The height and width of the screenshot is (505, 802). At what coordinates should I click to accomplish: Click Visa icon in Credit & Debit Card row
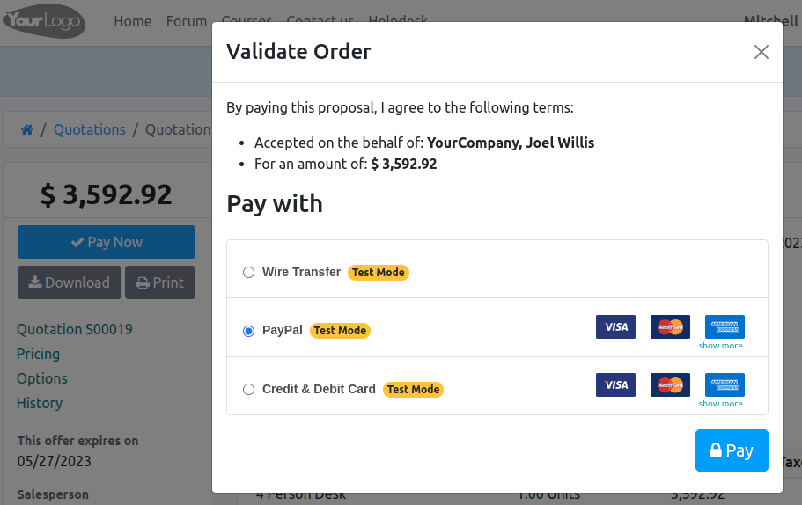point(615,385)
